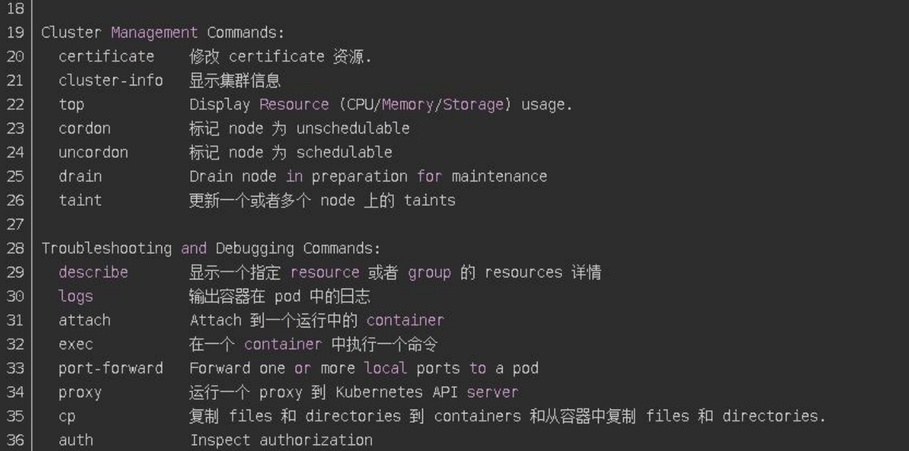Click line number 36 in the gutter
Image resolution: width=909 pixels, height=451 pixels.
(x=15, y=440)
